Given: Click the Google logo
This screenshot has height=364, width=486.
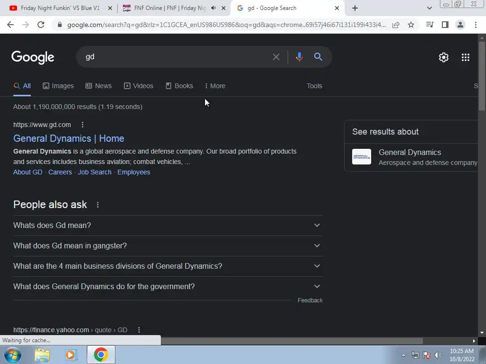Looking at the screenshot, I should click(33, 57).
